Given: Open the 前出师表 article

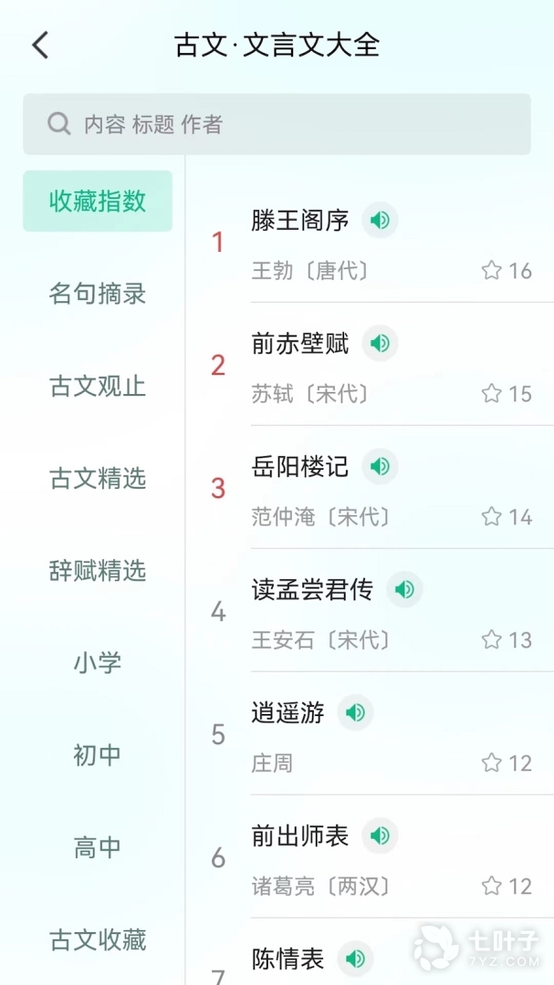Looking at the screenshot, I should pos(300,835).
